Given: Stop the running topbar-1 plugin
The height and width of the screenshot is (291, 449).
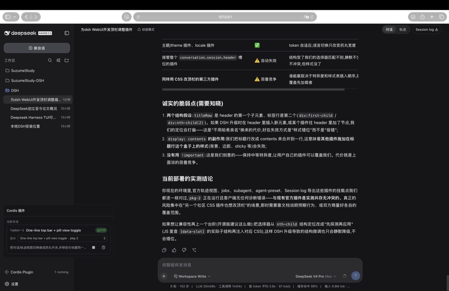Looking at the screenshot, I should click(94, 247).
